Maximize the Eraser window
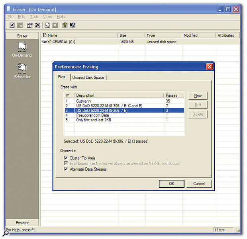Image resolution: width=247 pixels, height=239 pixels. (x=228, y=9)
